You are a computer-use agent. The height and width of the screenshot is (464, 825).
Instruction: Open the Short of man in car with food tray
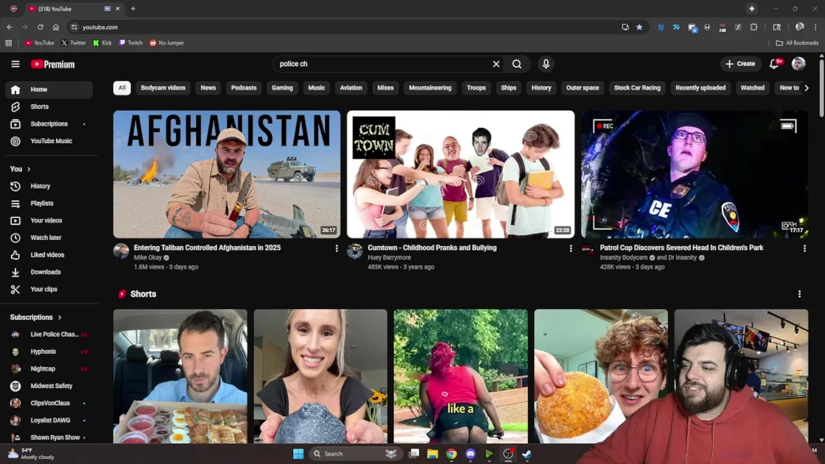180,376
